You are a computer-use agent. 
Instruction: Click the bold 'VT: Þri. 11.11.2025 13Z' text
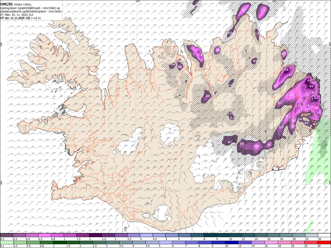pyautogui.click(x=15, y=18)
